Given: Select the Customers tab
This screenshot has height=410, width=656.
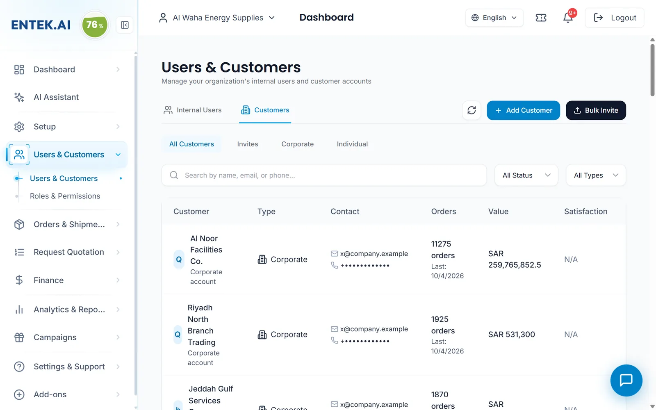Looking at the screenshot, I should coord(265,110).
